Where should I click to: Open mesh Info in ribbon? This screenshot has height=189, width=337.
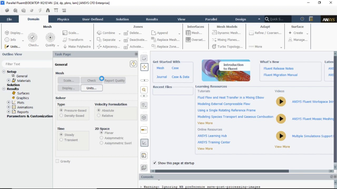pos(11,40)
